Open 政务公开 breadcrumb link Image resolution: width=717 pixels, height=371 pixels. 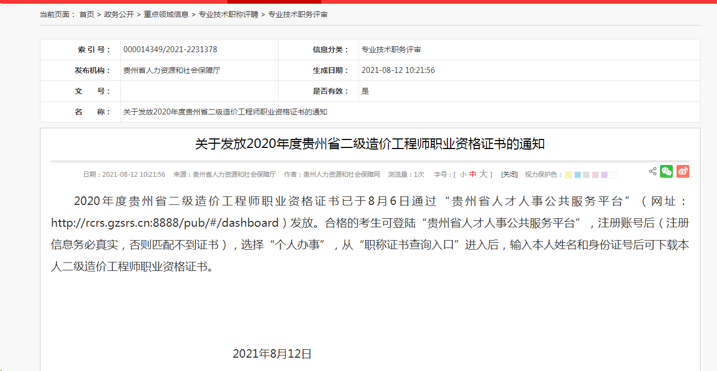pos(119,14)
